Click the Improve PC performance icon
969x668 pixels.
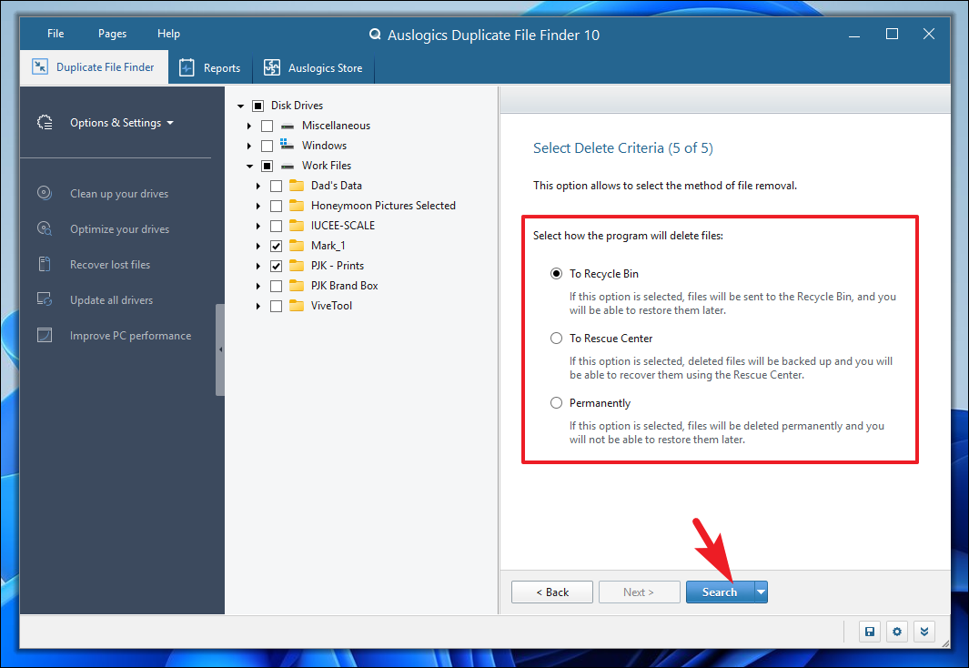coord(45,335)
